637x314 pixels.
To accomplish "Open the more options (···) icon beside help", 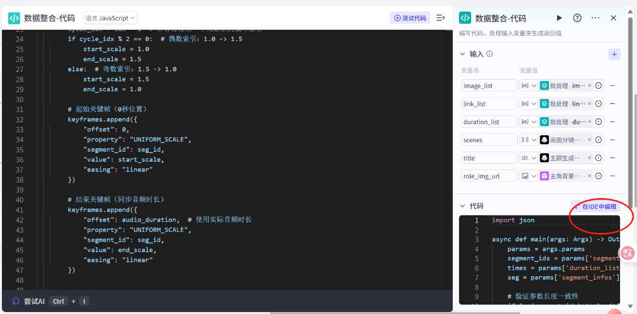I will pyautogui.click(x=595, y=18).
